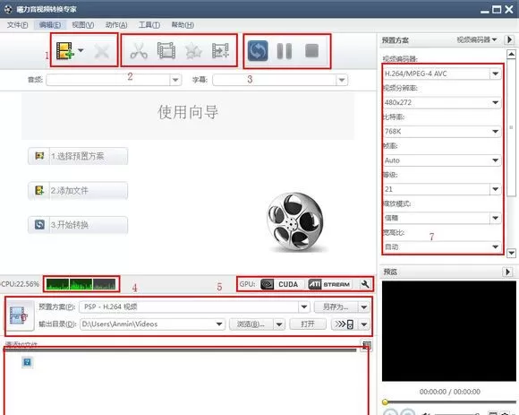Image resolution: width=519 pixels, height=415 pixels.
Task: Stop the conversion
Action: coord(311,51)
